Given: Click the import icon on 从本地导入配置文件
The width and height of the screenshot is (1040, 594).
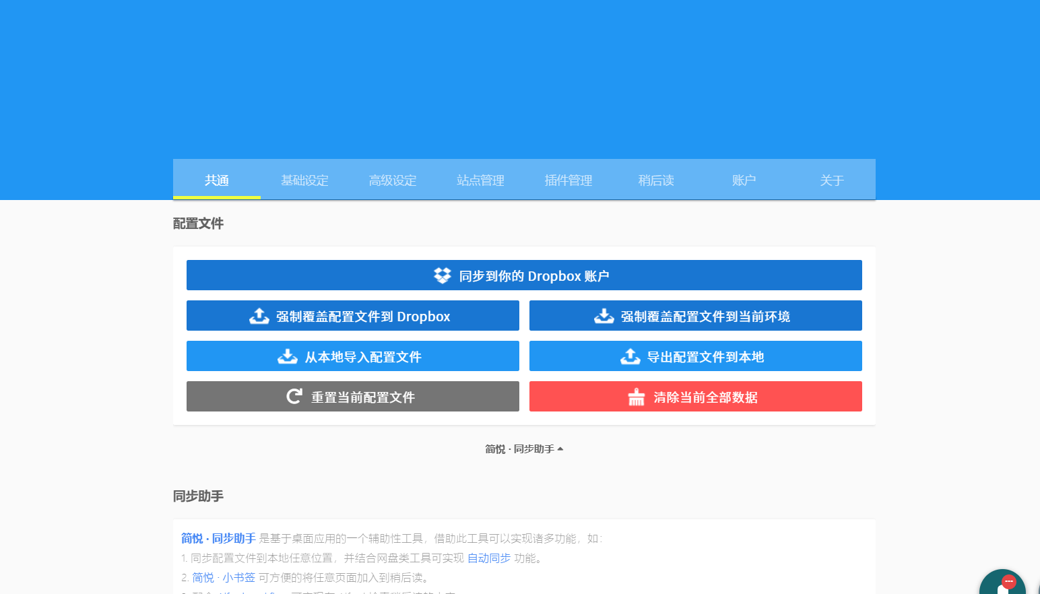Looking at the screenshot, I should pos(288,356).
